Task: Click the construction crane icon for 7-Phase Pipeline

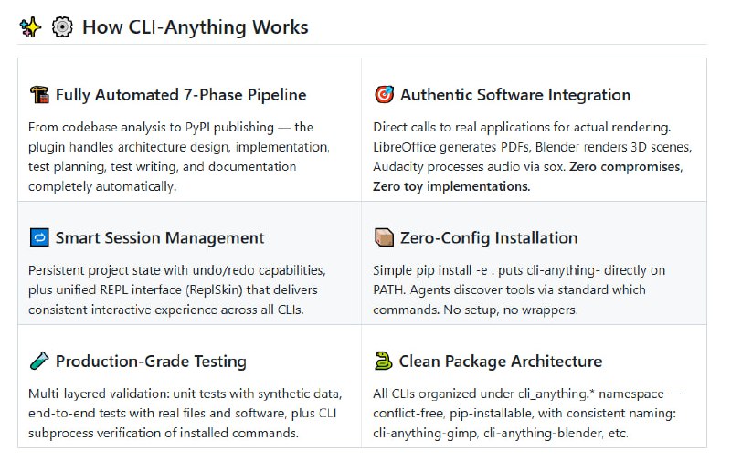Action: (x=38, y=95)
